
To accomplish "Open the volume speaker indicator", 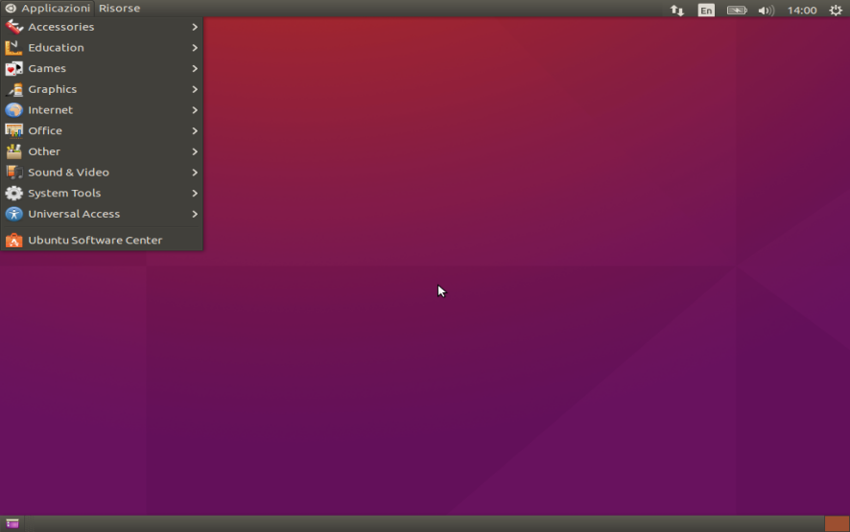I will click(x=766, y=10).
